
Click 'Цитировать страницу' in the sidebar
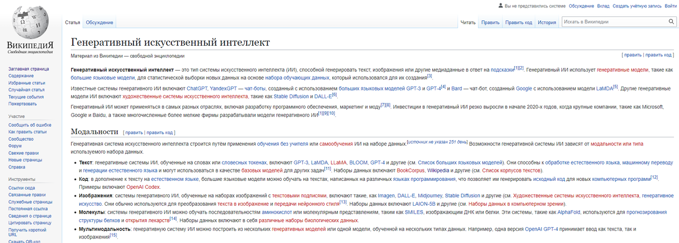tap(31, 223)
